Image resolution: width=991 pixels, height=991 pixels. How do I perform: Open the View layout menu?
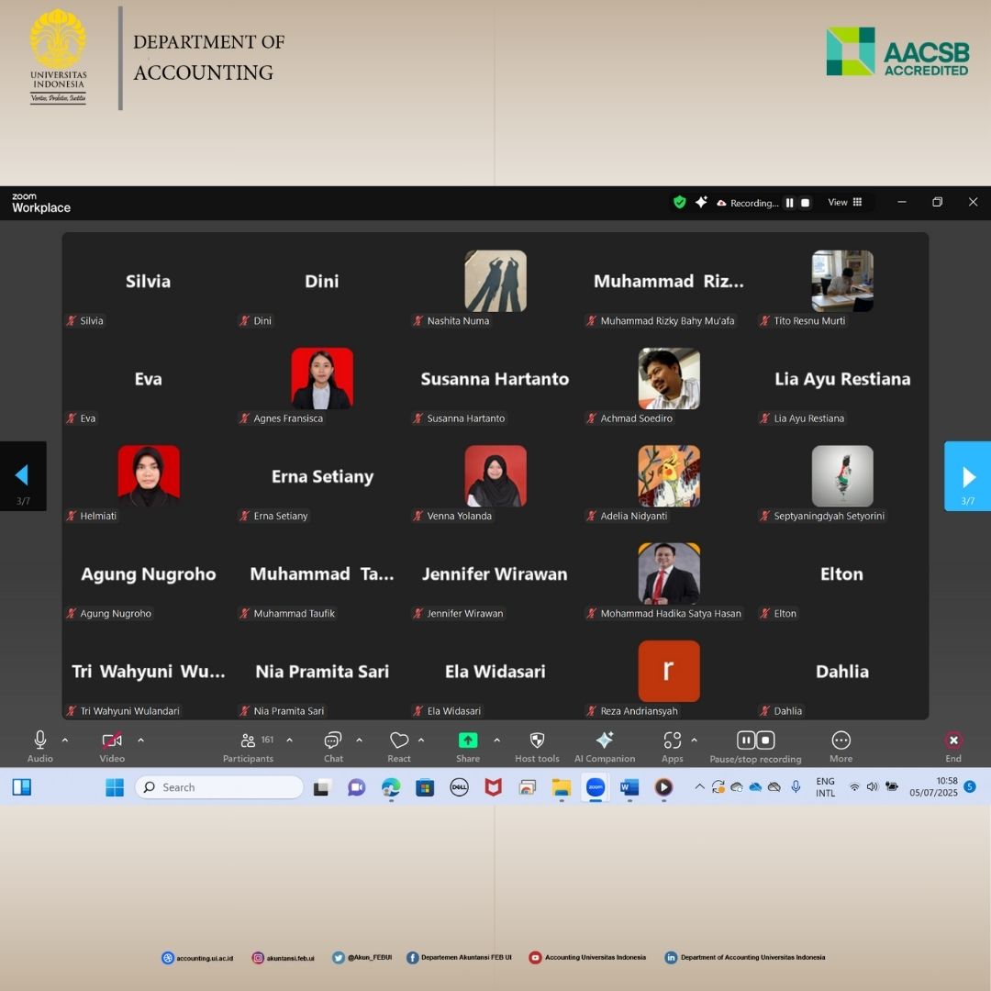[x=844, y=203]
